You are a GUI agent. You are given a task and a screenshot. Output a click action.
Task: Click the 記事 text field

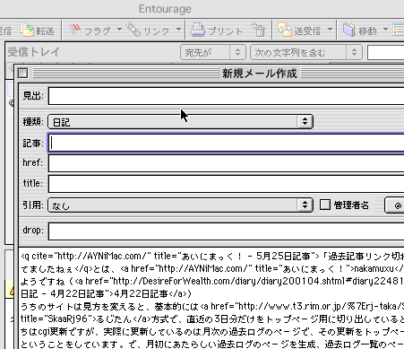(x=226, y=143)
